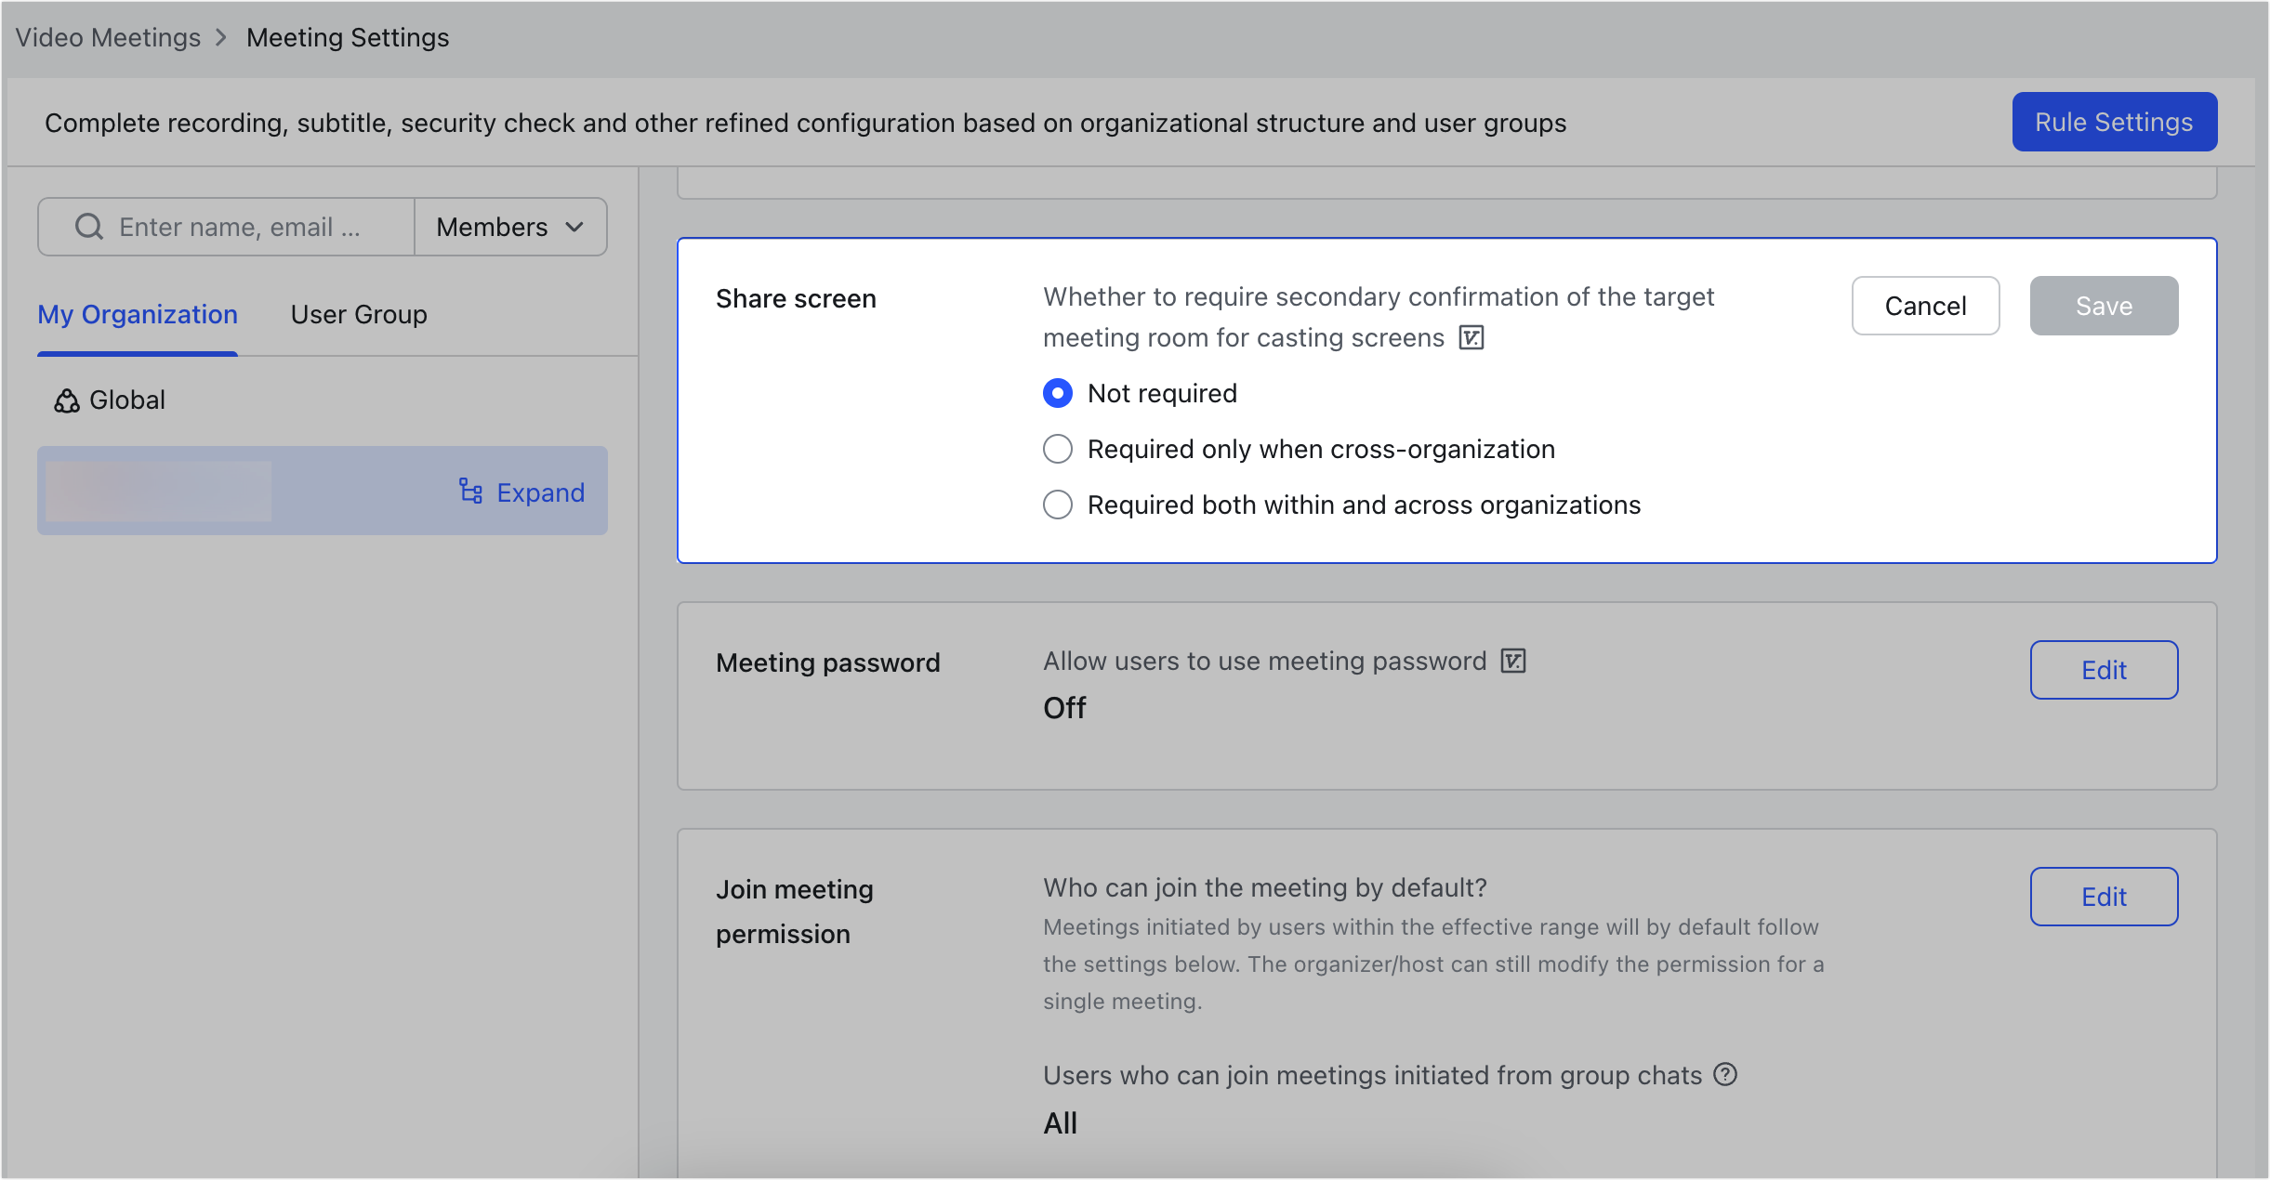Viewport: 2270px width, 1180px height.
Task: Save the Share screen setting
Action: [x=2105, y=306]
